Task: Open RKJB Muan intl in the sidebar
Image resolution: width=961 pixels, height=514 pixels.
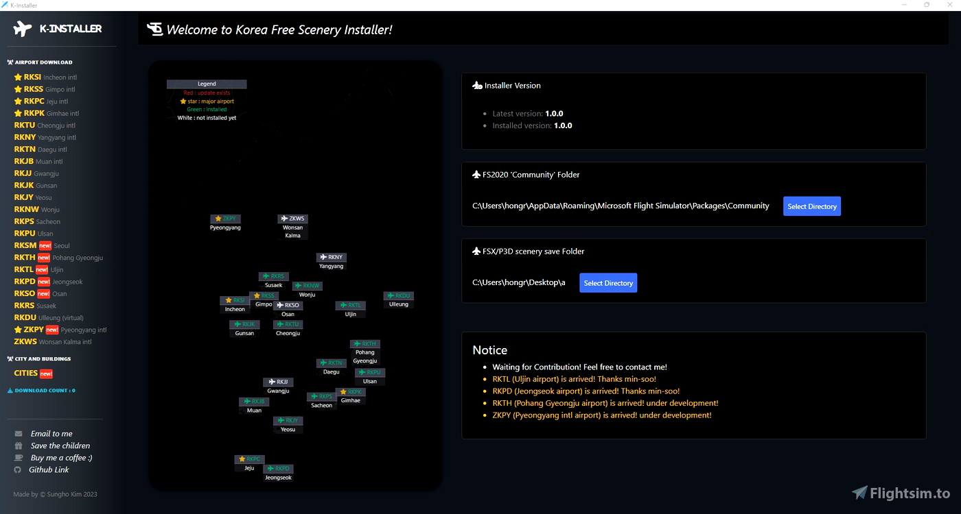Action: coord(38,162)
